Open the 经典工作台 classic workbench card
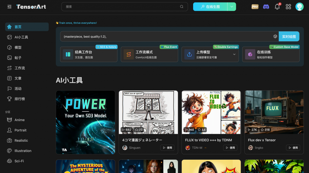 pyautogui.click(x=89, y=54)
